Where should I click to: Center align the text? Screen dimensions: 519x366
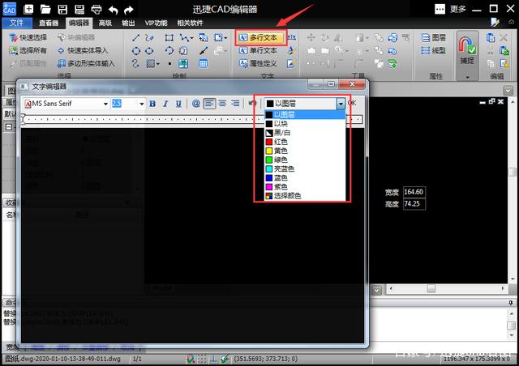[222, 104]
